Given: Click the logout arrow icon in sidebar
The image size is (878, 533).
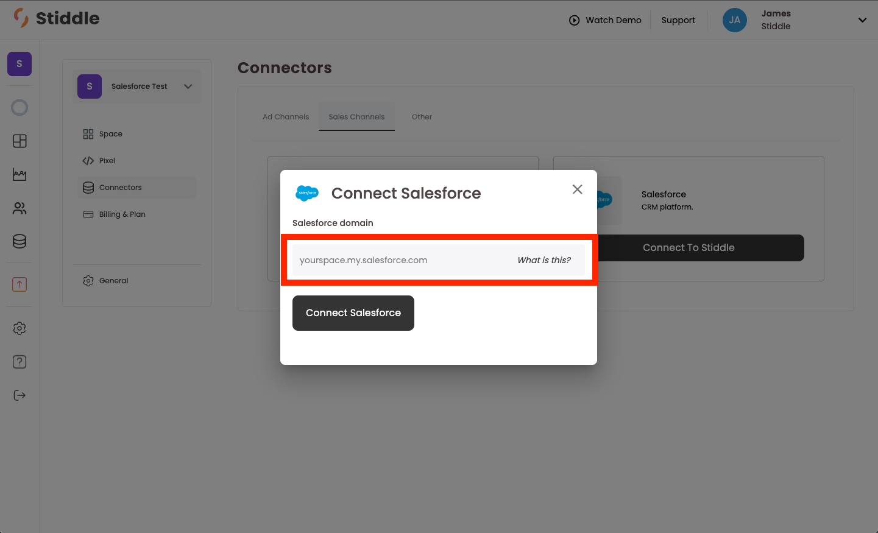Looking at the screenshot, I should (19, 395).
